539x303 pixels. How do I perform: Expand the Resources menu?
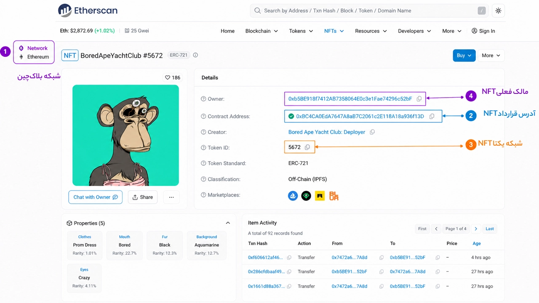pos(371,31)
